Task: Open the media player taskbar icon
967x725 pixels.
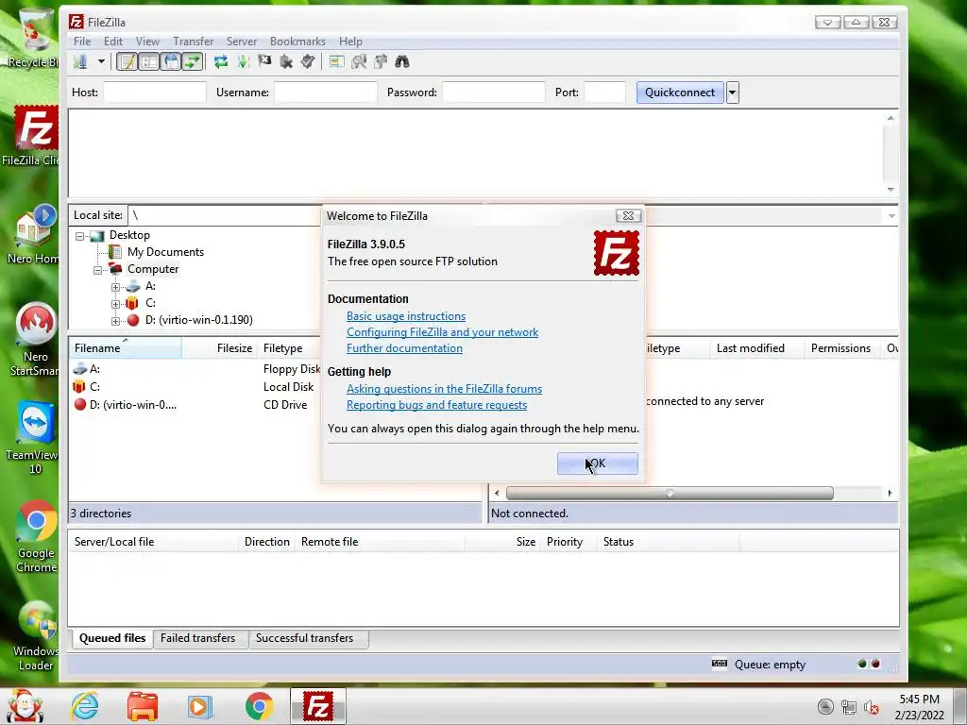Action: pyautogui.click(x=200, y=706)
